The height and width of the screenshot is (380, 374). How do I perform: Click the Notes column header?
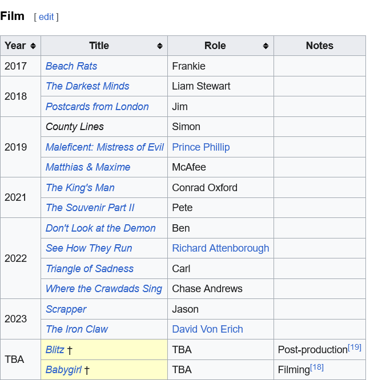point(319,46)
